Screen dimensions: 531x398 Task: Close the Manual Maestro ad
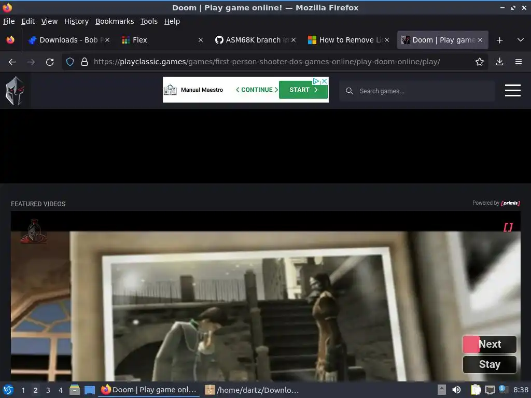pos(325,81)
